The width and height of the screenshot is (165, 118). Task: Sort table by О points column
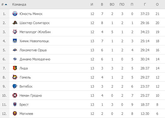(x=157, y=4)
